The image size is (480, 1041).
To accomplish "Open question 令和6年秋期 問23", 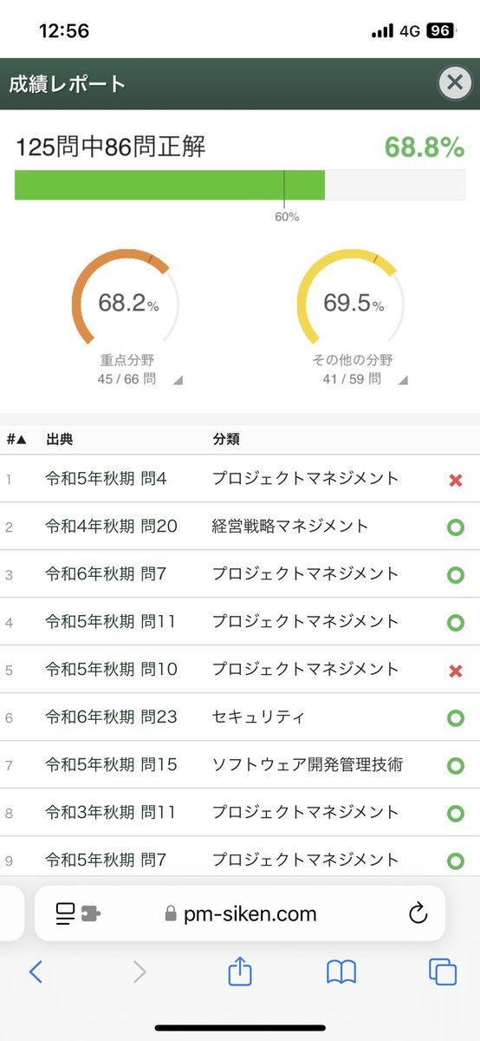I will pos(111,717).
